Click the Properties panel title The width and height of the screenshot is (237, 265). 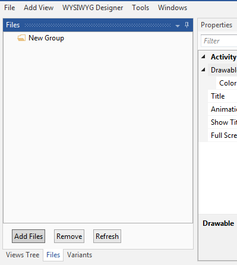point(216,25)
